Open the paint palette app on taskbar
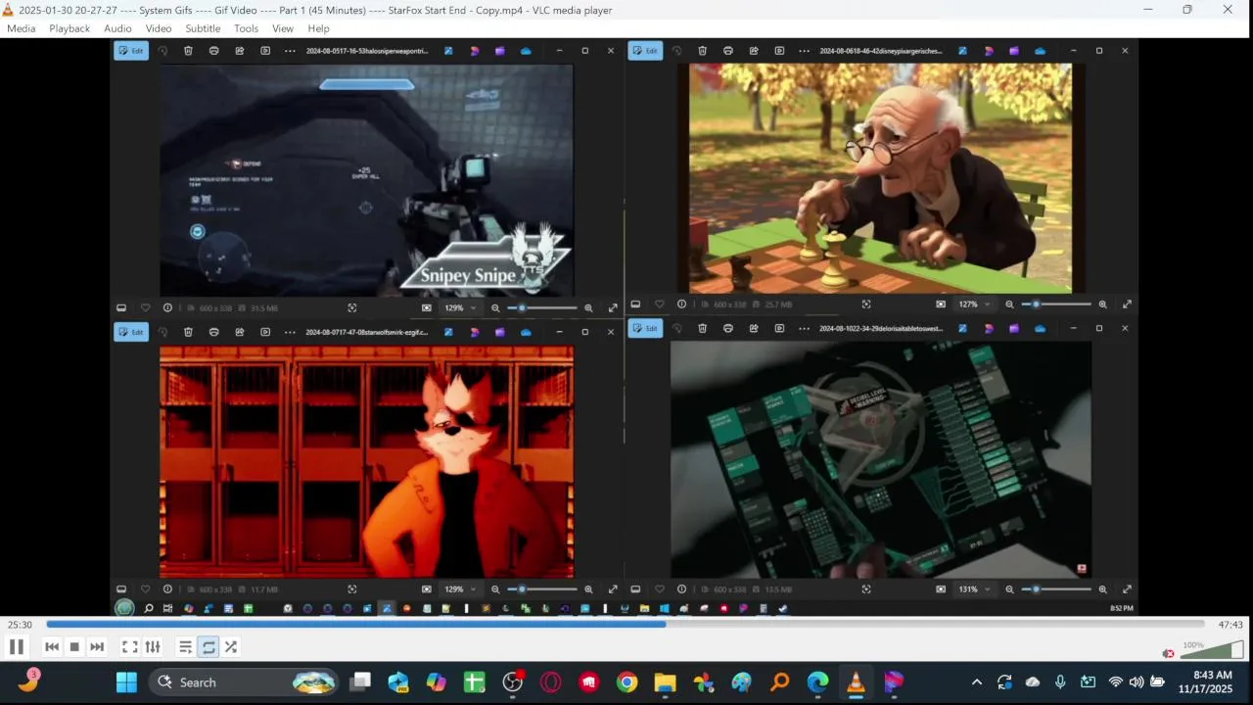Screen dimensions: 1253x705 point(742,682)
